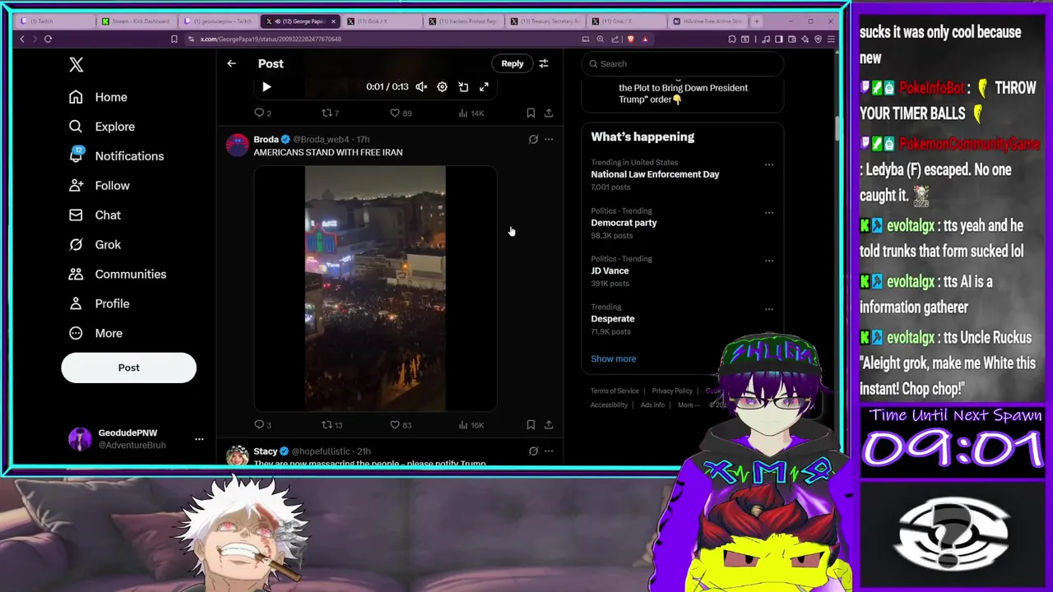The image size is (1053, 592).
Task: Open options for National Law Enforcement Day
Action: (769, 164)
